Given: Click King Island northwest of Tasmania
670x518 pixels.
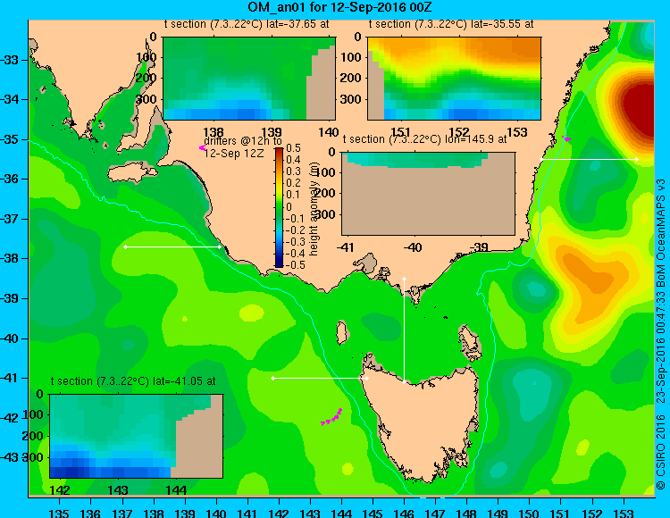Looking at the screenshot, I should point(342,333).
